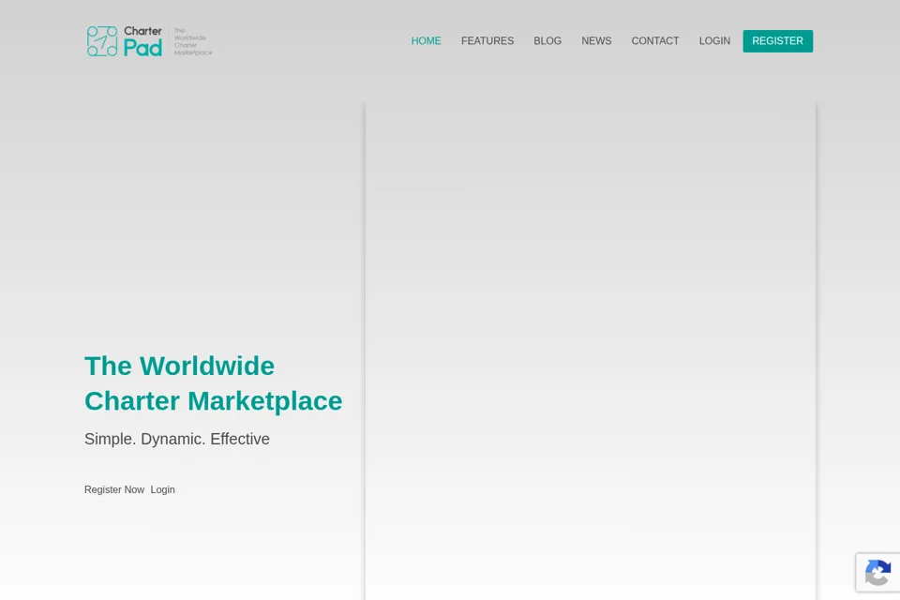The height and width of the screenshot is (600, 900).
Task: Open the BLOG section
Action: 547,40
